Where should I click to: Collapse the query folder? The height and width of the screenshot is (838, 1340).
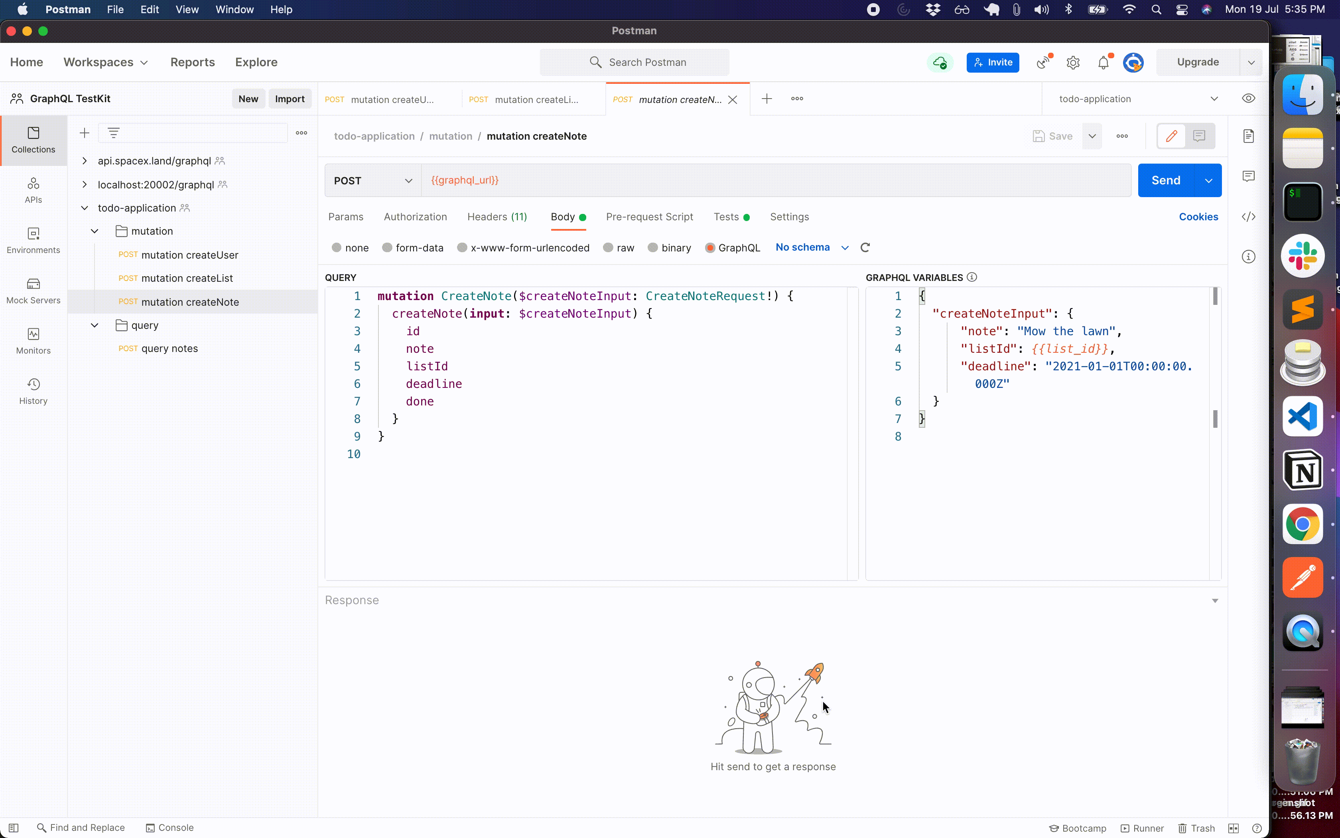tap(95, 325)
